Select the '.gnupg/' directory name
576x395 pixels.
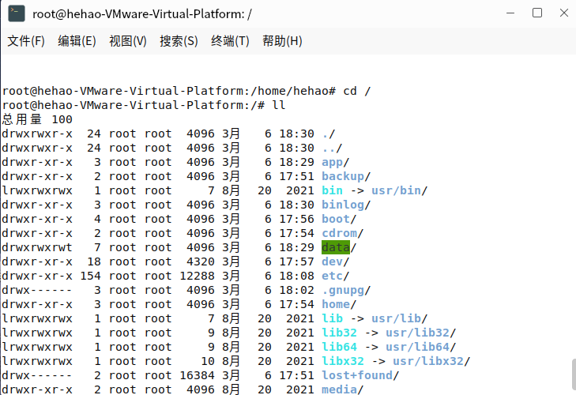click(x=346, y=290)
